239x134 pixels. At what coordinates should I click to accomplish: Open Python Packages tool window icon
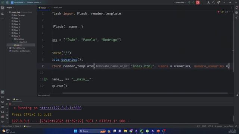click(3, 102)
